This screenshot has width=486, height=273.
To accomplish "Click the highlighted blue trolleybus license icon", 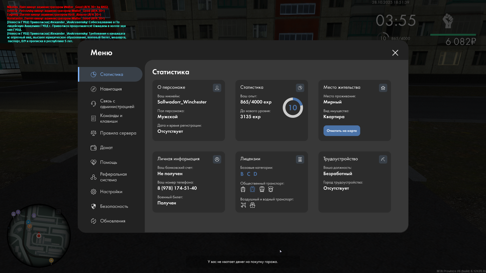I will [252, 189].
